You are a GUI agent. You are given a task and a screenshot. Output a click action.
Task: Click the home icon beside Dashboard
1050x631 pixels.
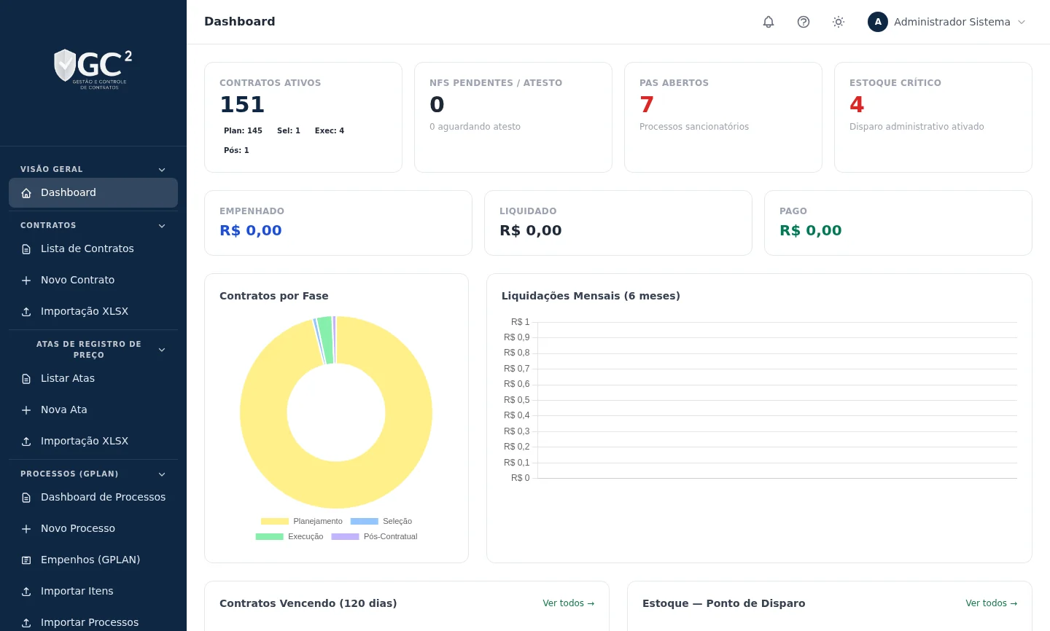(x=26, y=193)
